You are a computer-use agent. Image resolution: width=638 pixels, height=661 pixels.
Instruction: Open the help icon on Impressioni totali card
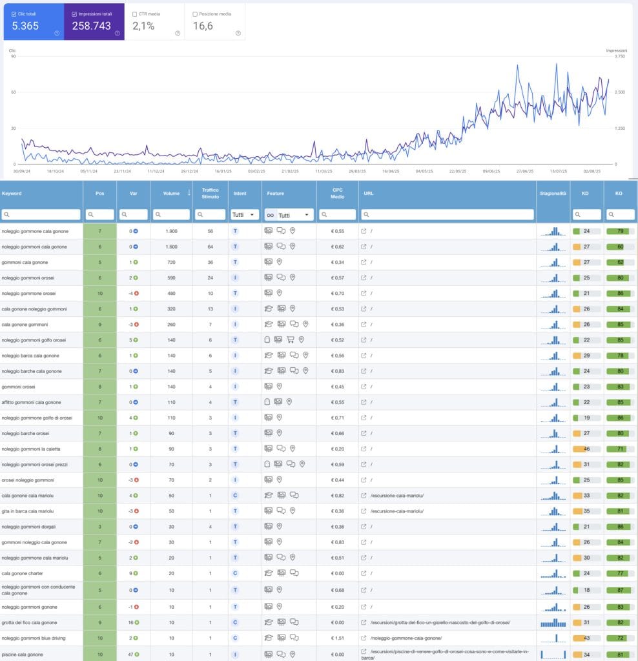pyautogui.click(x=118, y=34)
